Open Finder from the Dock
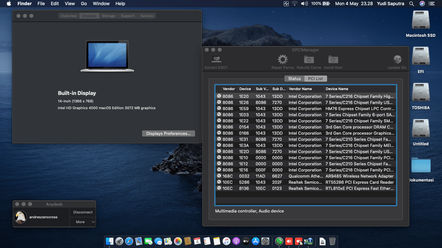This screenshot has width=442, height=248. click(x=110, y=241)
